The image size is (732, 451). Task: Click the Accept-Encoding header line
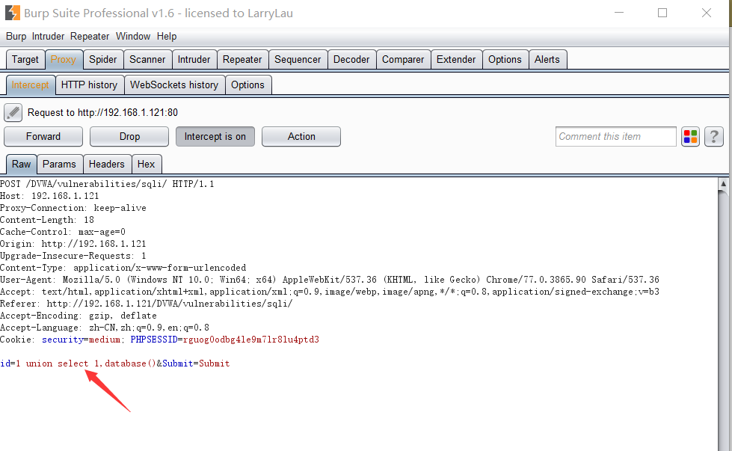click(x=79, y=316)
